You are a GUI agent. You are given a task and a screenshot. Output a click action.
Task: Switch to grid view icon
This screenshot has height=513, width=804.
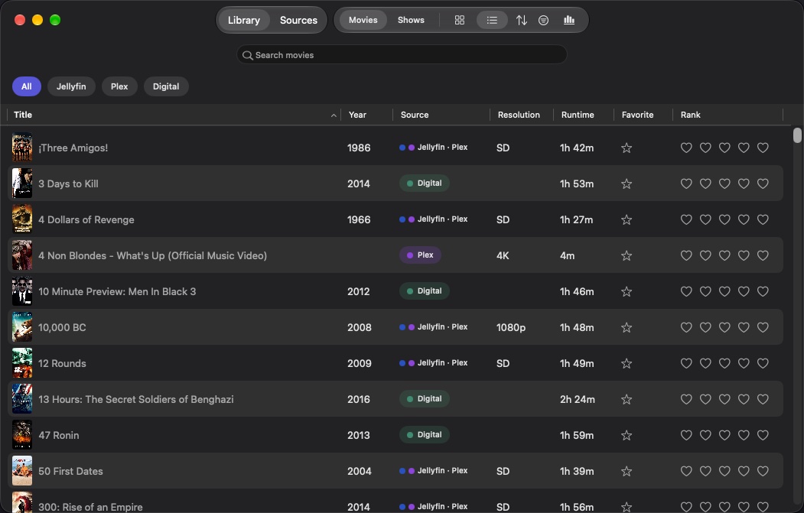(460, 20)
